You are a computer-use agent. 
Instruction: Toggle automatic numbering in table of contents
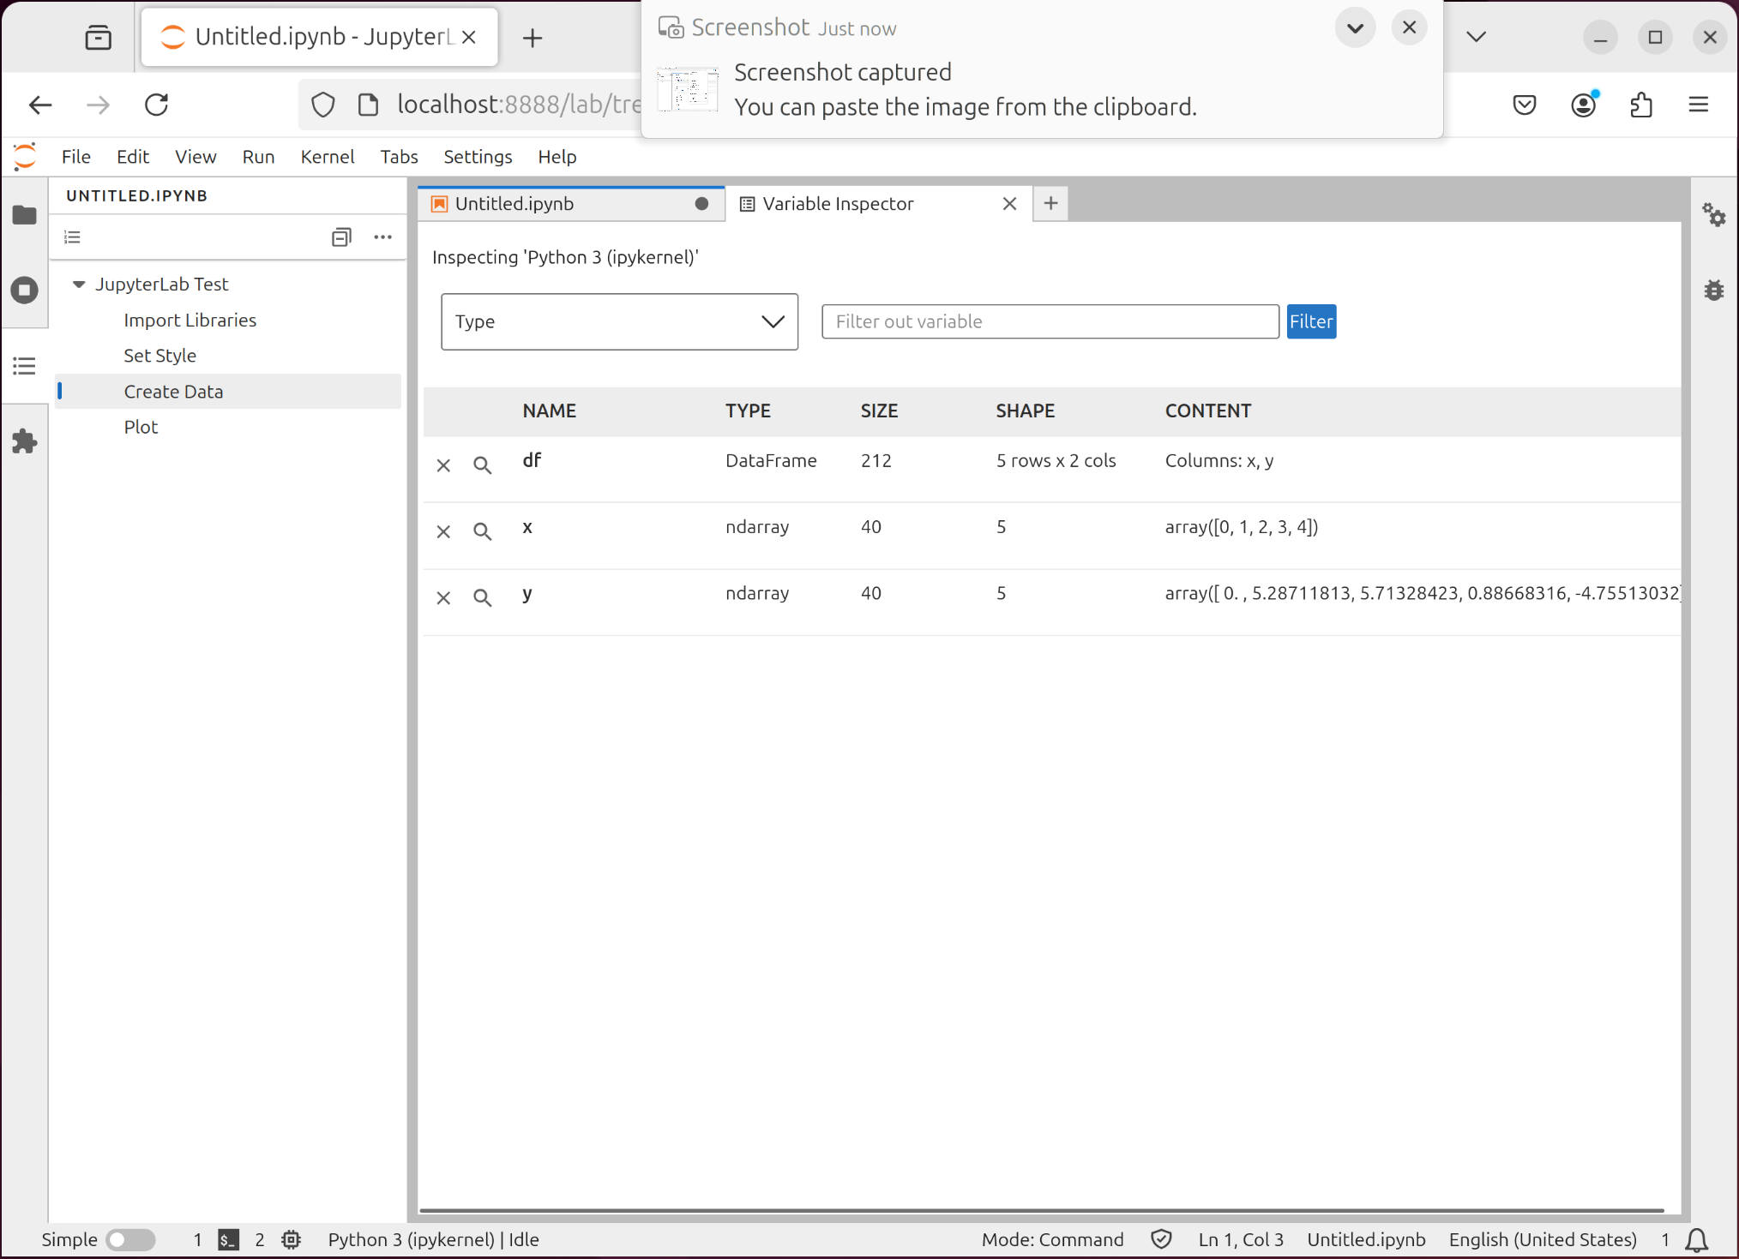pos(73,237)
